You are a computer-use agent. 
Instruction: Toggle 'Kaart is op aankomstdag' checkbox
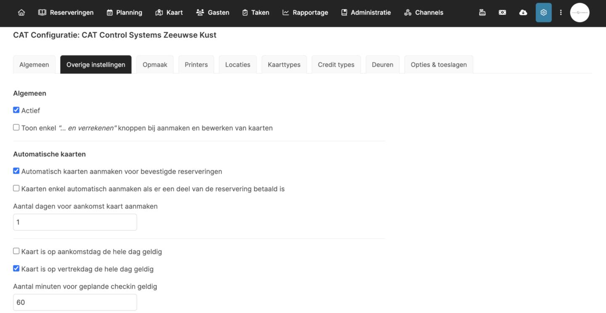(16, 251)
